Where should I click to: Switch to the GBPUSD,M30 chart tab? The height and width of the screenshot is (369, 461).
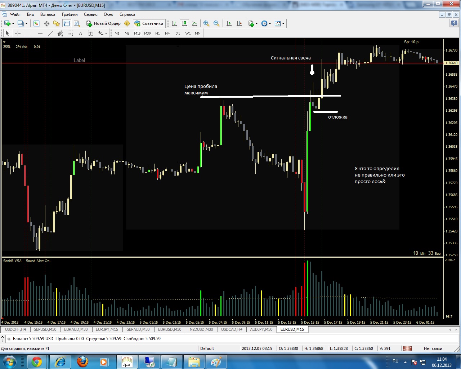pos(45,329)
